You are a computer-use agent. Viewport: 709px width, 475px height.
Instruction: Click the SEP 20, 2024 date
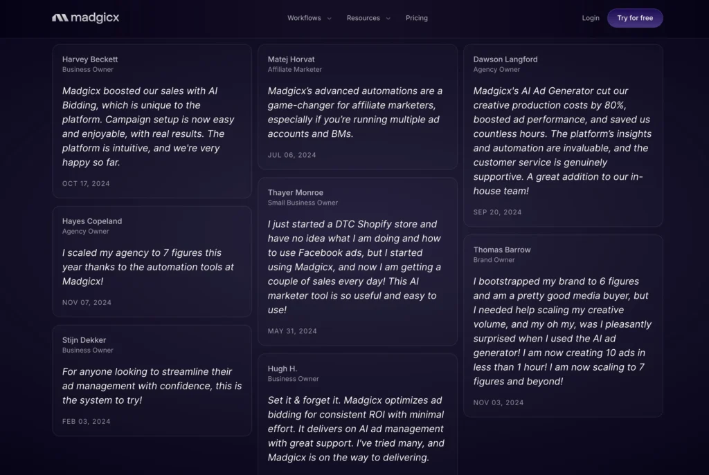click(497, 212)
